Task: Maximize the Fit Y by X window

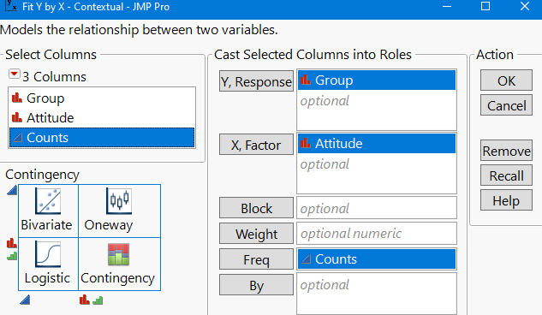Action: (485, 6)
